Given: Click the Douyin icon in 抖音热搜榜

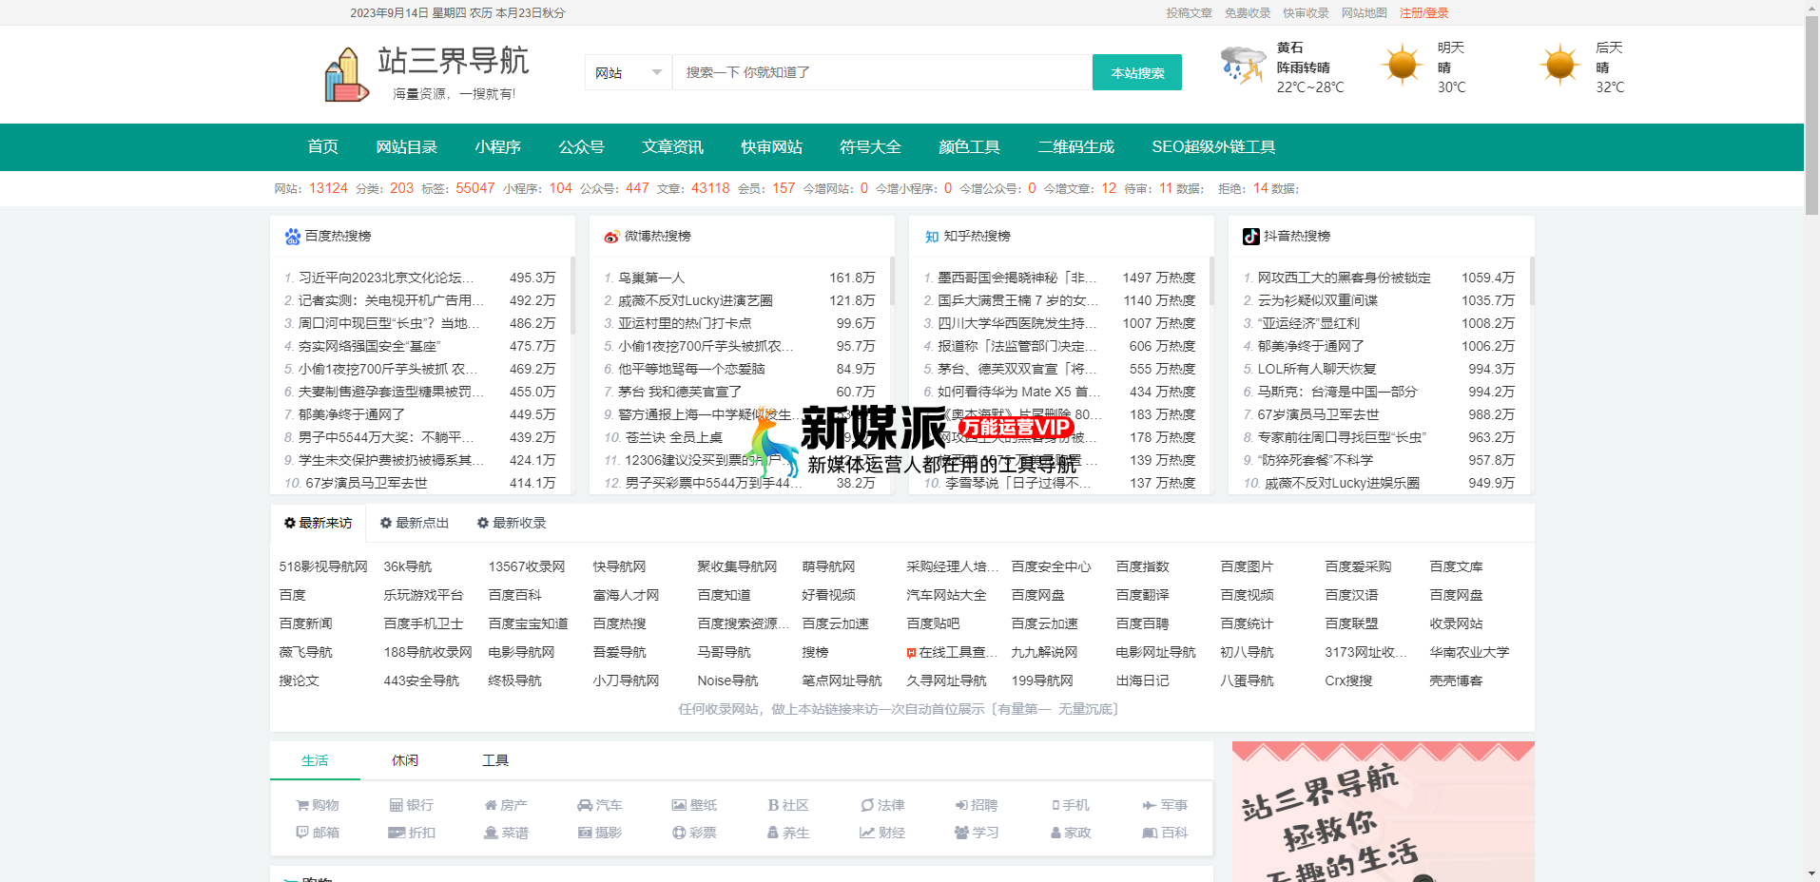Looking at the screenshot, I should 1250,237.
